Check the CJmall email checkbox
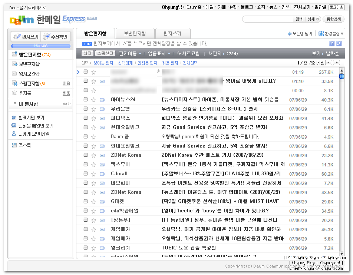The width and height of the screenshot is (353, 275). (x=86, y=173)
